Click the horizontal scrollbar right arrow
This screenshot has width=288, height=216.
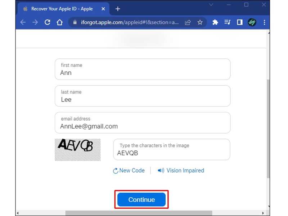click(x=263, y=213)
